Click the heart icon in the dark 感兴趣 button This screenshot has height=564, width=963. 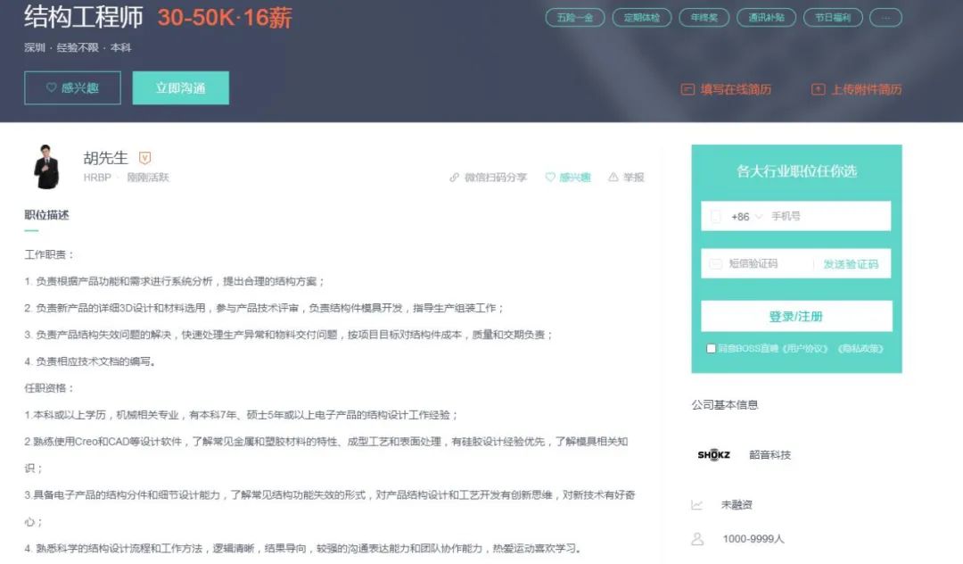(52, 88)
